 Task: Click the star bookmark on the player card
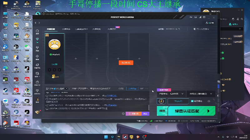tap(47, 35)
